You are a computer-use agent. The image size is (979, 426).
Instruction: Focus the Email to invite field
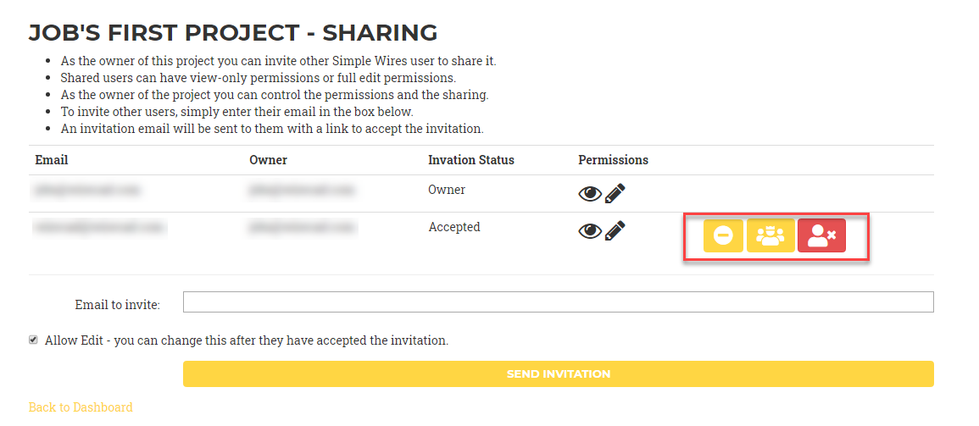(x=559, y=302)
